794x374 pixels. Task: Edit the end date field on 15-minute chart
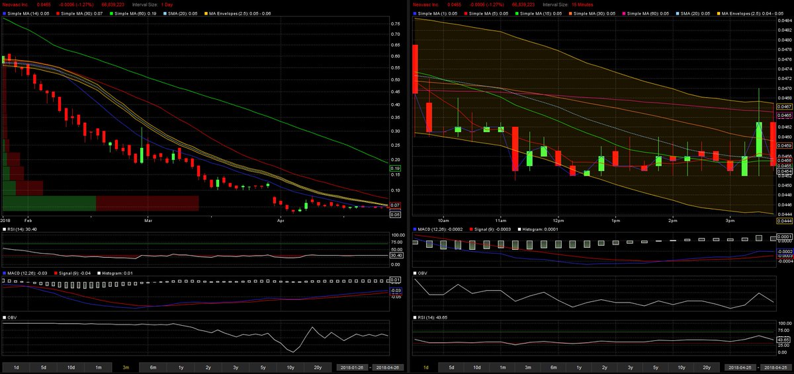click(x=775, y=367)
